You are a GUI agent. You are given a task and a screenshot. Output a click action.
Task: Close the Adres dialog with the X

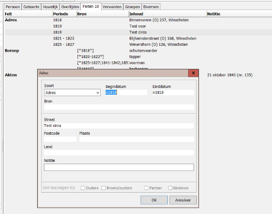[193, 73]
